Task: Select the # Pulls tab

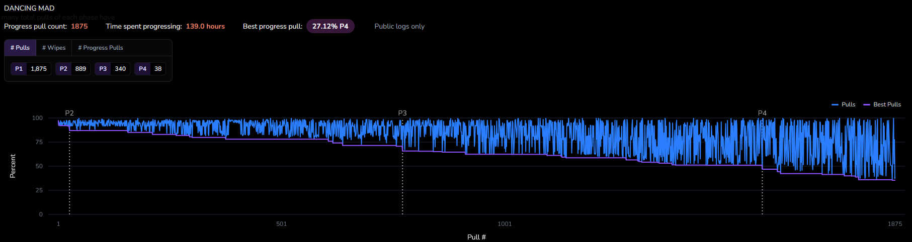Action: click(20, 48)
